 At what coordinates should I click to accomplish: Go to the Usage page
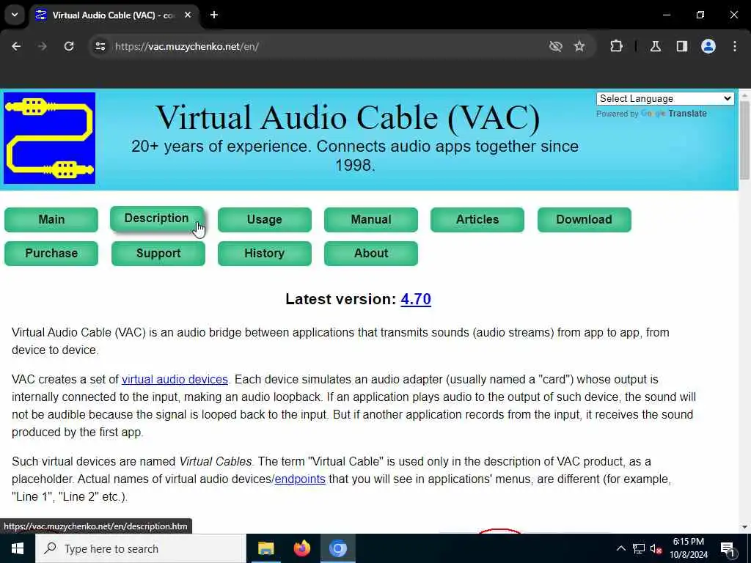click(264, 220)
